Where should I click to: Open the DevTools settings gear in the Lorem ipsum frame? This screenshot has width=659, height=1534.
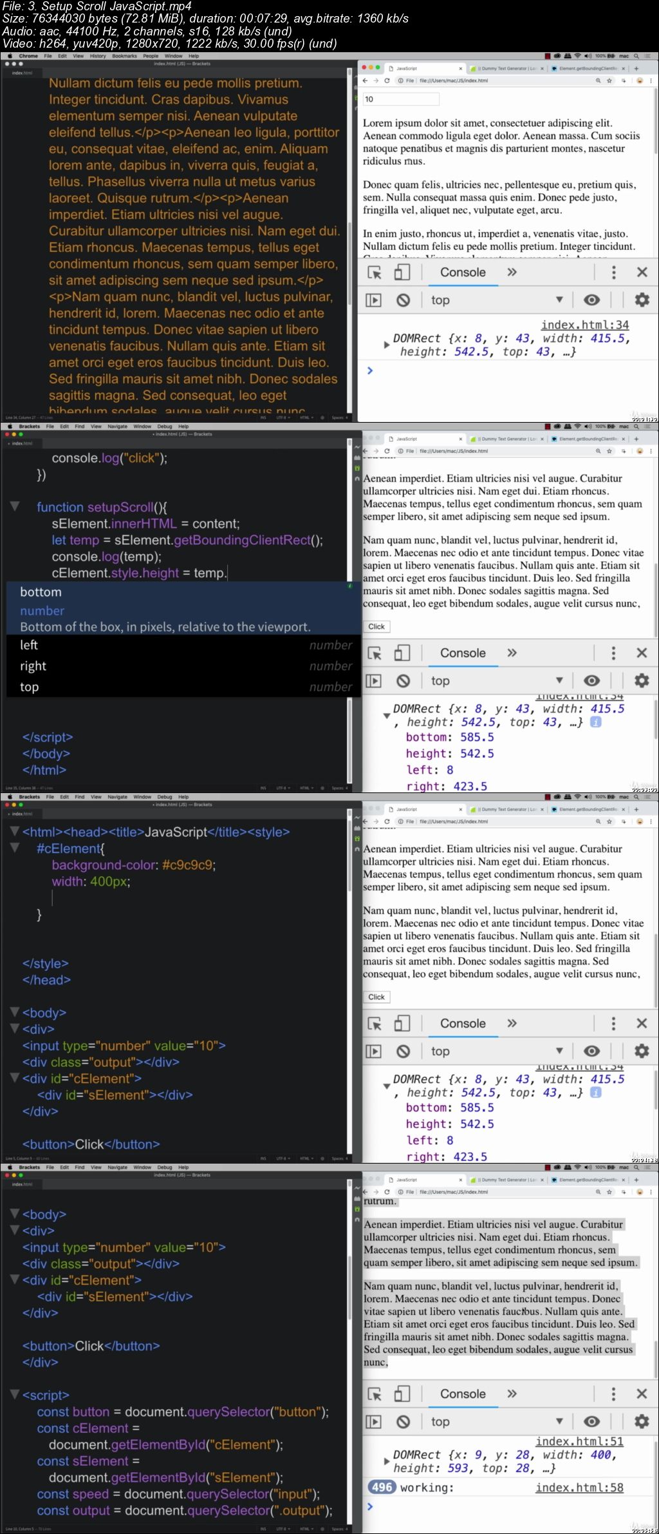pos(642,300)
